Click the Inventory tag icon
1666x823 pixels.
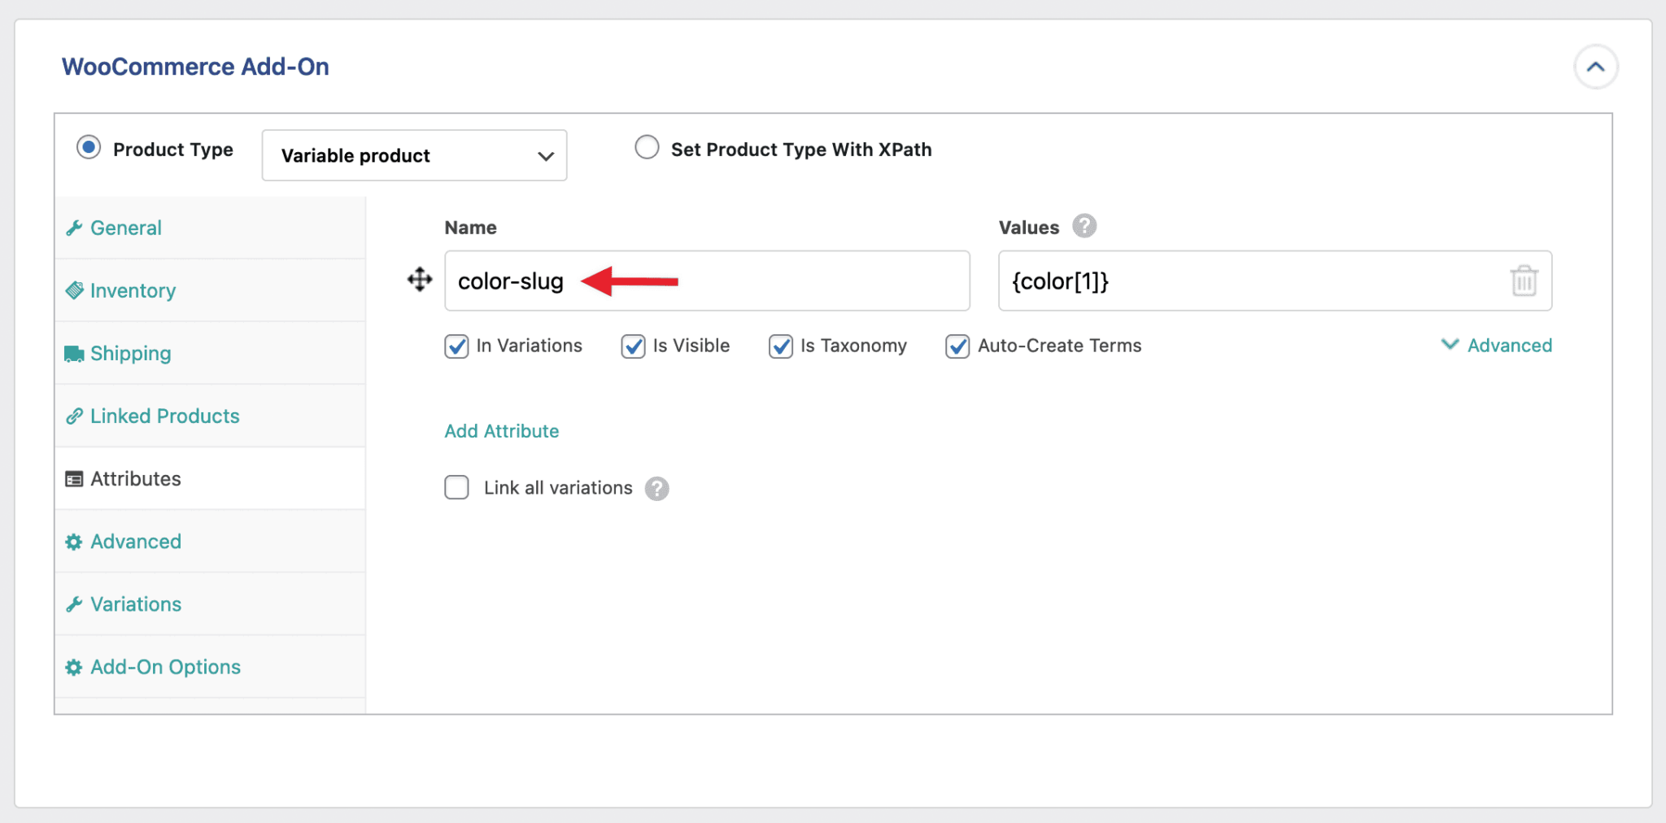(75, 290)
